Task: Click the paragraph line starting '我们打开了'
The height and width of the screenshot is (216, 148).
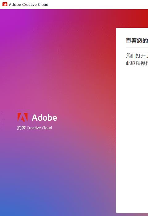Action: point(137,56)
